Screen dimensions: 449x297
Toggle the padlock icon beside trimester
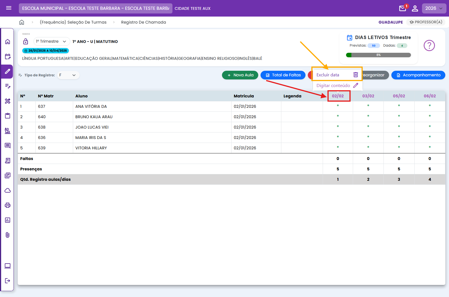26,42
